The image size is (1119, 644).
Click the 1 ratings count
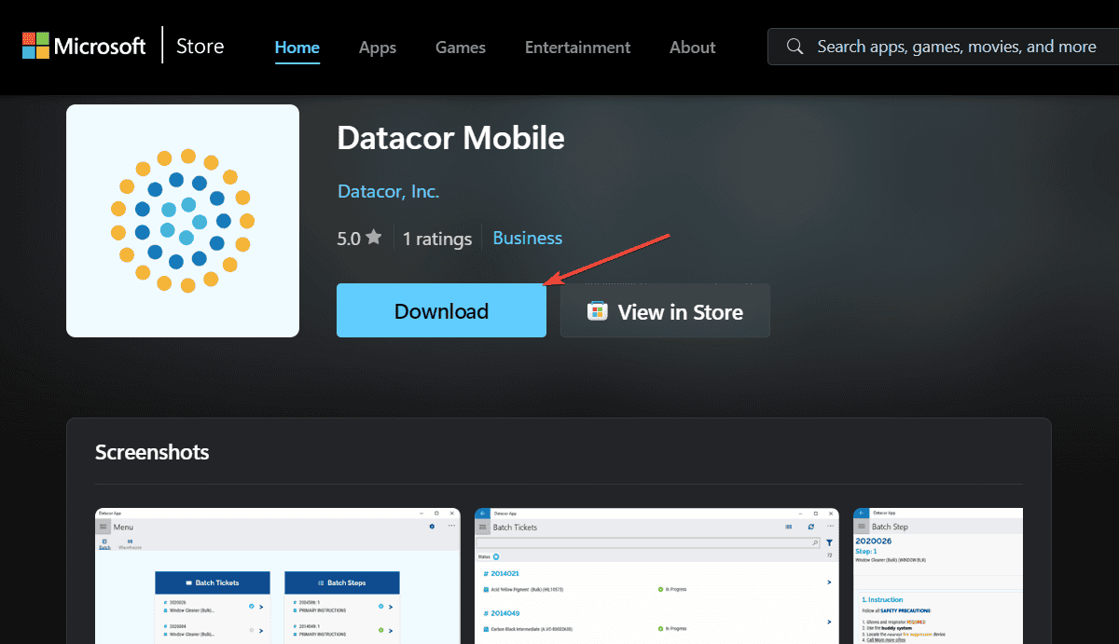click(437, 239)
